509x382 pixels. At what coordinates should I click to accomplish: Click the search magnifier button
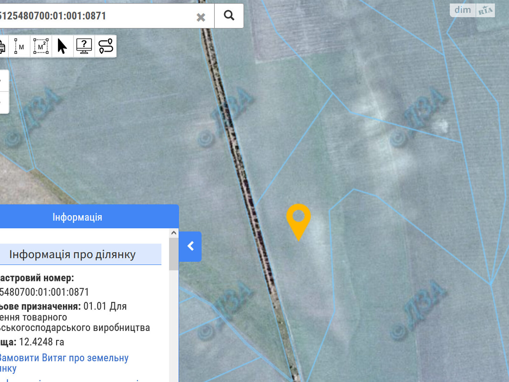click(x=229, y=16)
